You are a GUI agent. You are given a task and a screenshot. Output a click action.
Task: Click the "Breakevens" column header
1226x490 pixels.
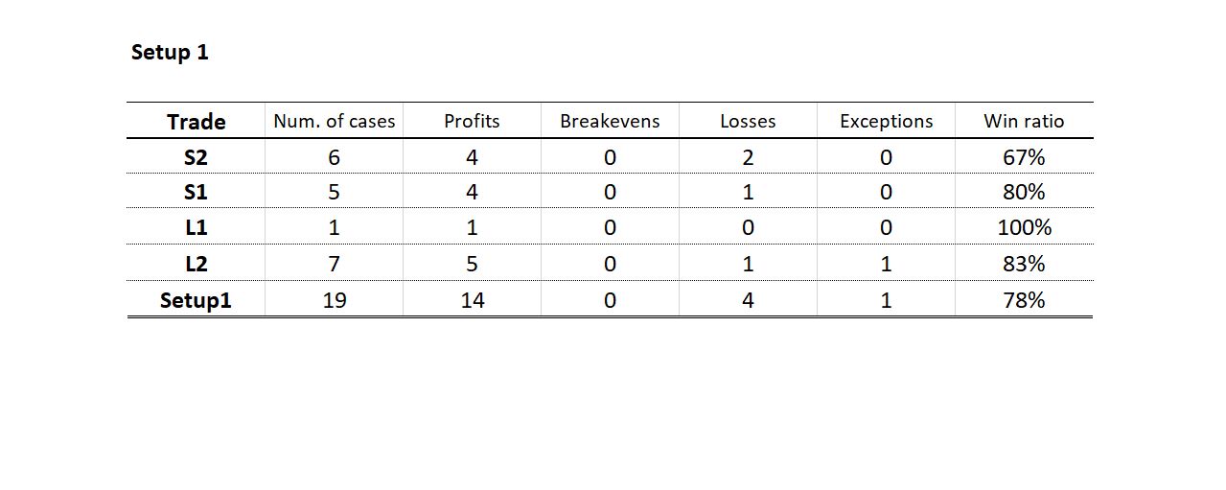610,122
